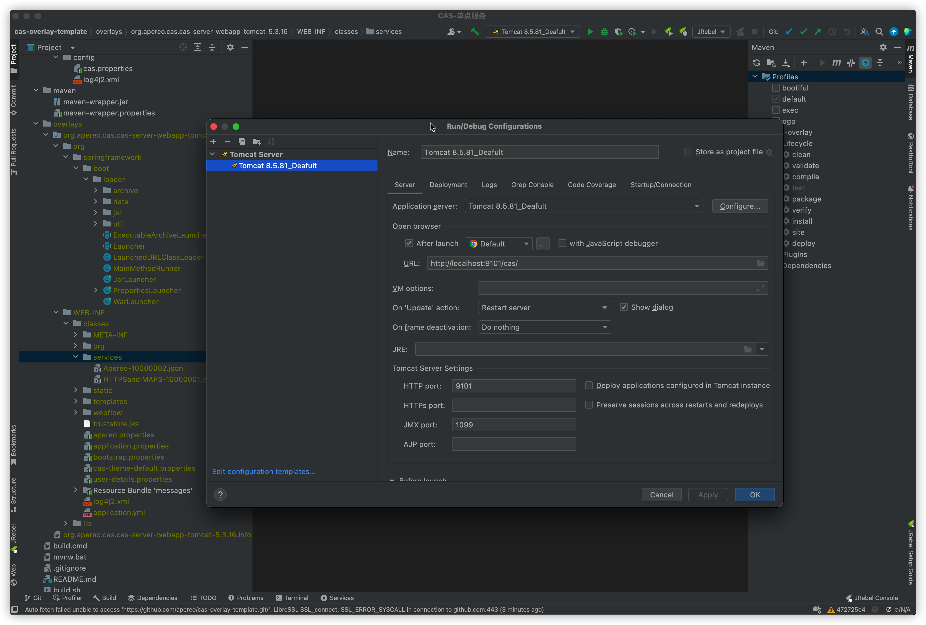
Task: Uncheck the default Maven profile
Action: (776, 99)
